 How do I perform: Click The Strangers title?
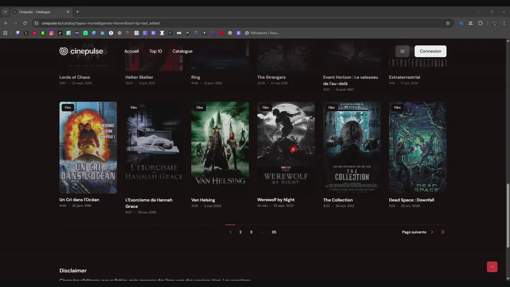271,77
